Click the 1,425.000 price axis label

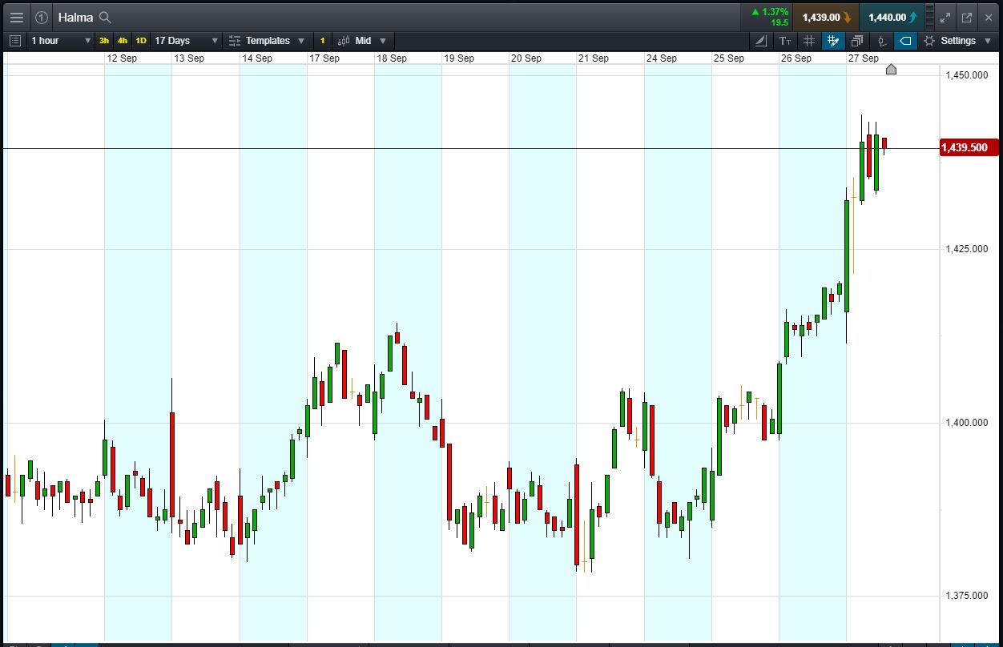pos(967,249)
